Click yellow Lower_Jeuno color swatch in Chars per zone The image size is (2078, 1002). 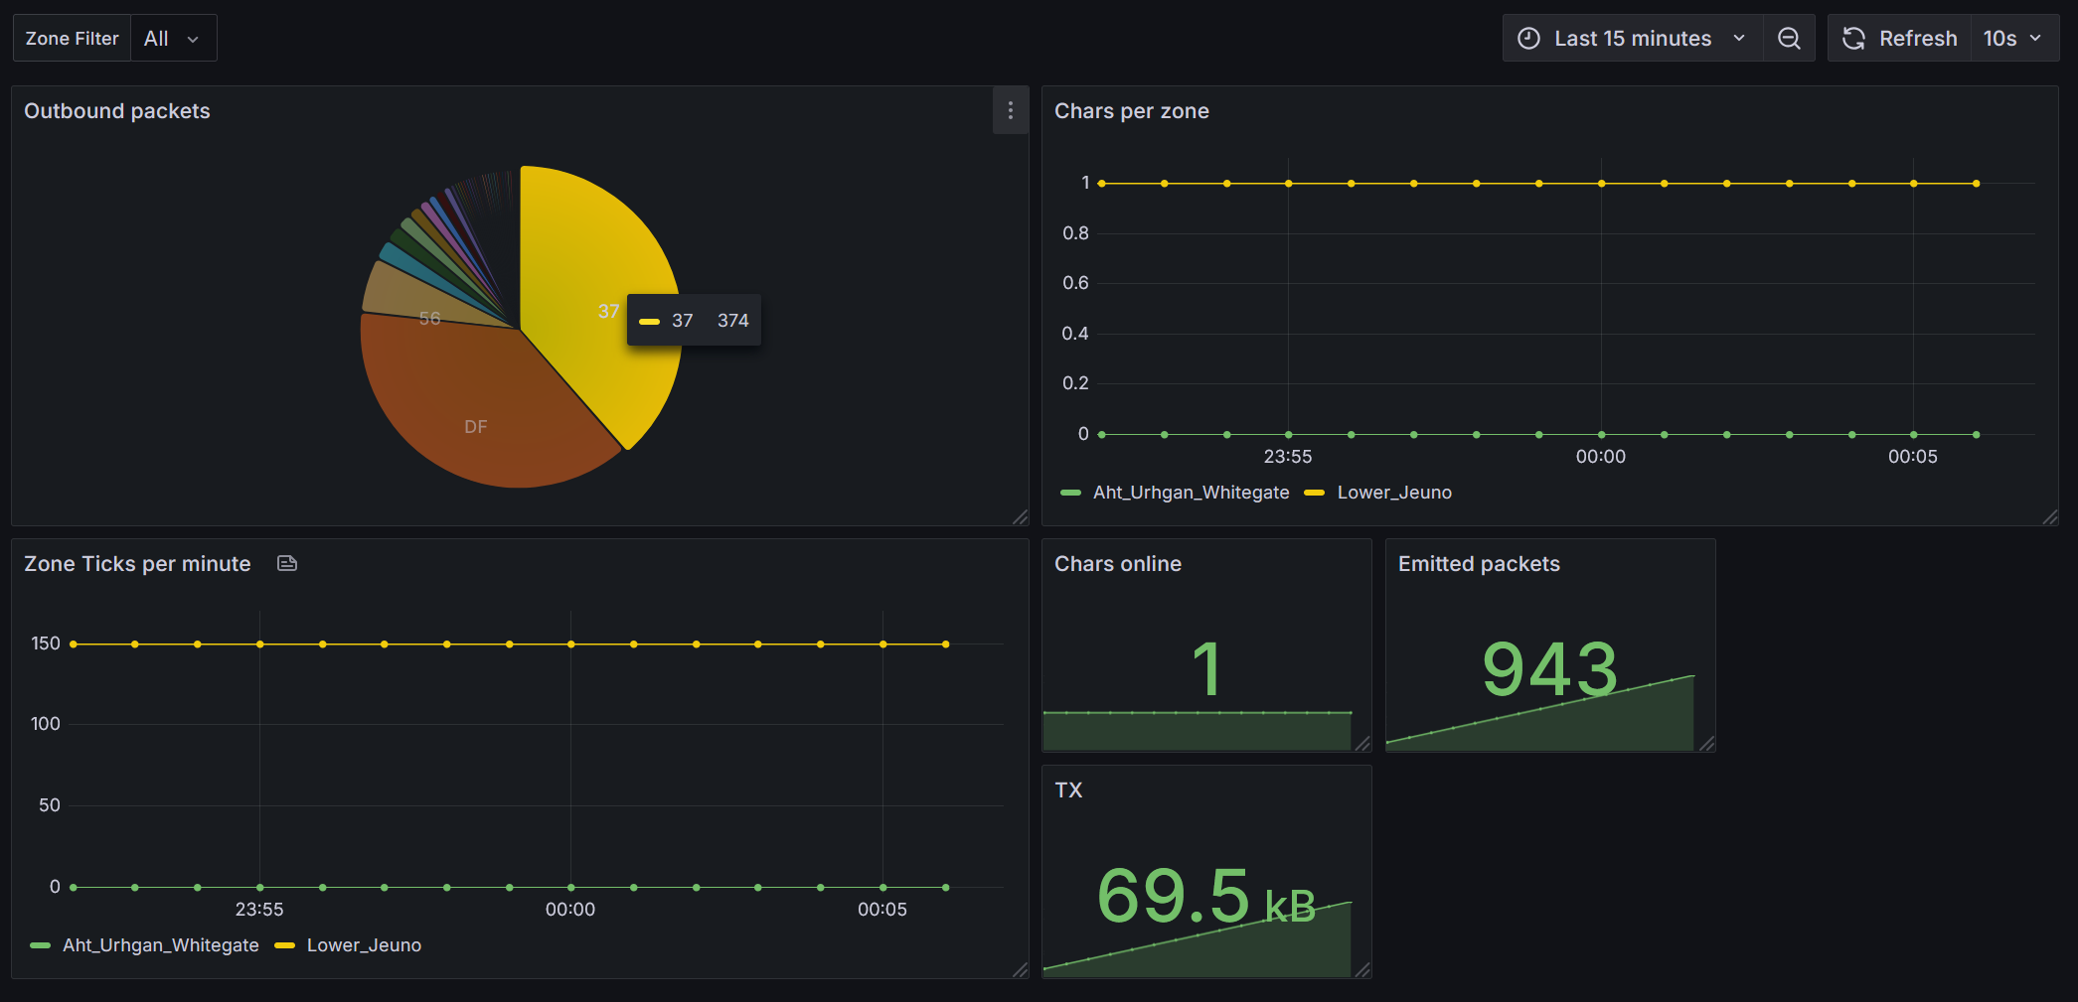(x=1314, y=493)
